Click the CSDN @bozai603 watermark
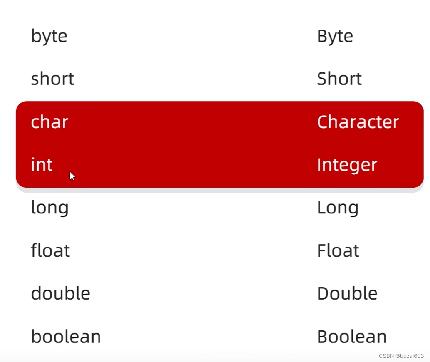The height and width of the screenshot is (362, 430). click(401, 356)
